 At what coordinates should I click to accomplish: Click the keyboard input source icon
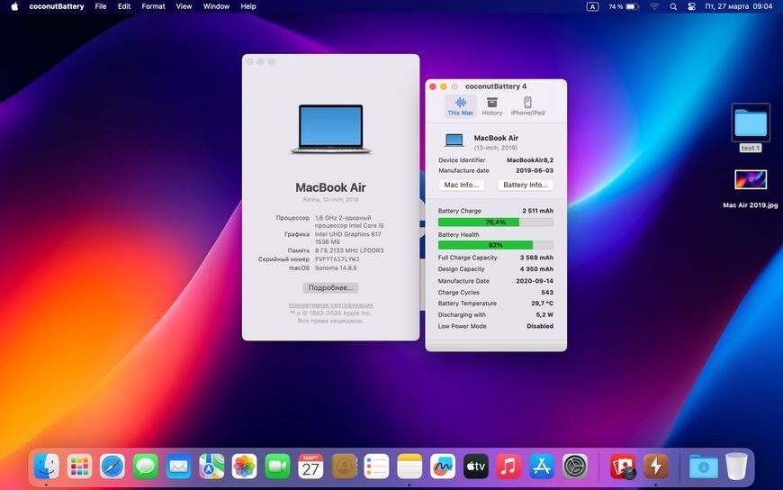tap(592, 6)
